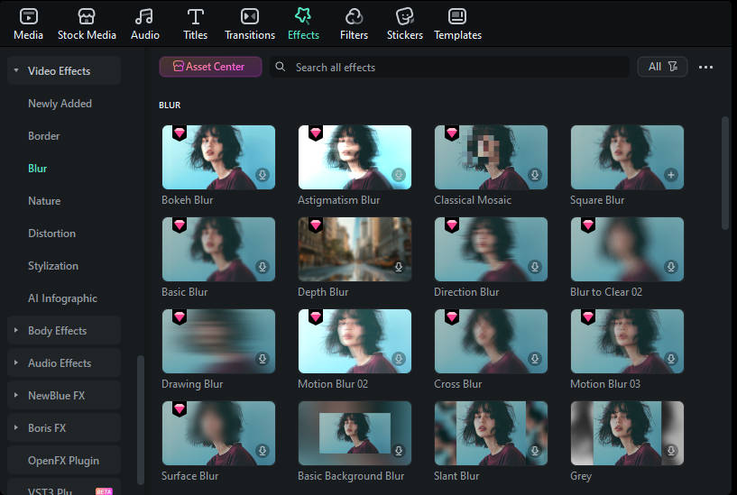Click the Direction Blur label

[466, 292]
